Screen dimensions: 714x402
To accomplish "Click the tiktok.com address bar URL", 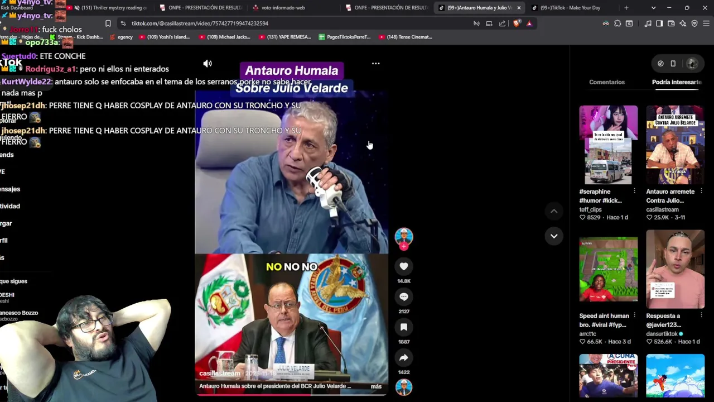I will [x=200, y=23].
